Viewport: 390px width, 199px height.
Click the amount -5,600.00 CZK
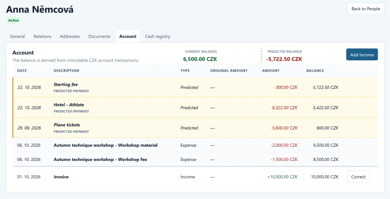pyautogui.click(x=284, y=128)
